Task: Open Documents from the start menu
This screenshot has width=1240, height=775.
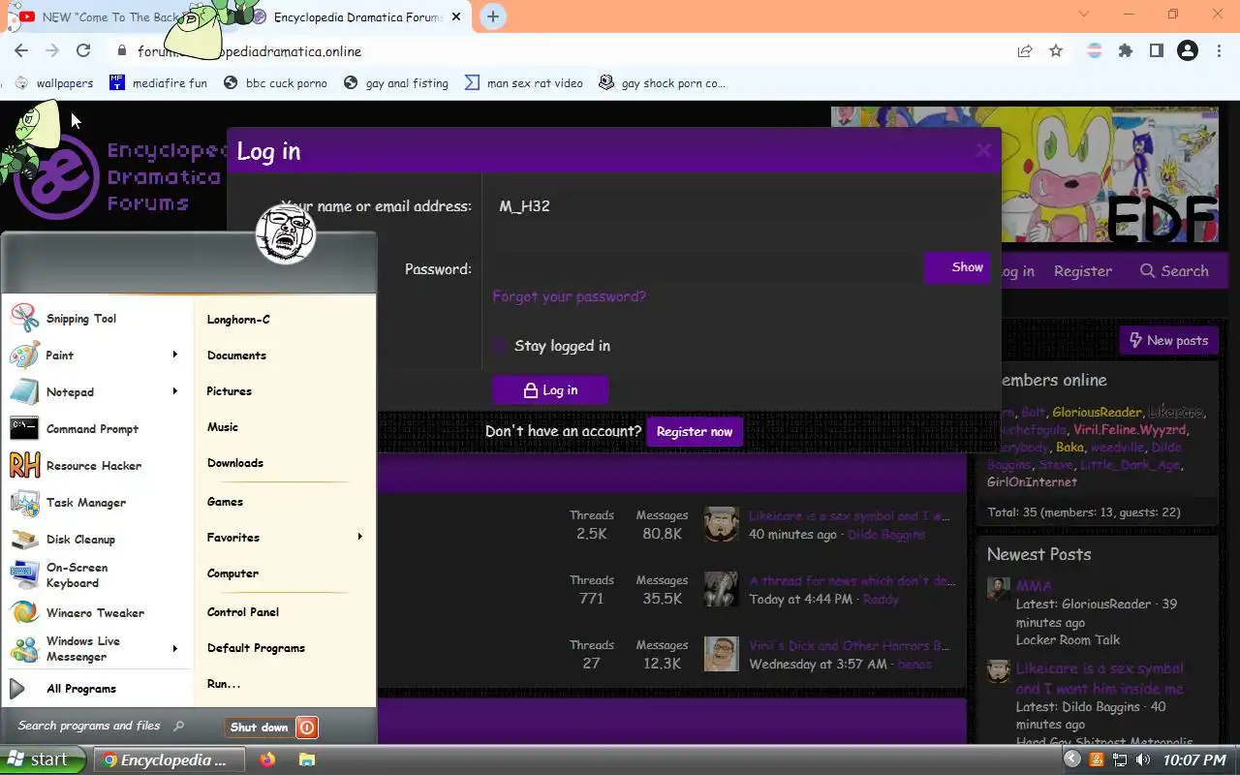Action: point(236,356)
